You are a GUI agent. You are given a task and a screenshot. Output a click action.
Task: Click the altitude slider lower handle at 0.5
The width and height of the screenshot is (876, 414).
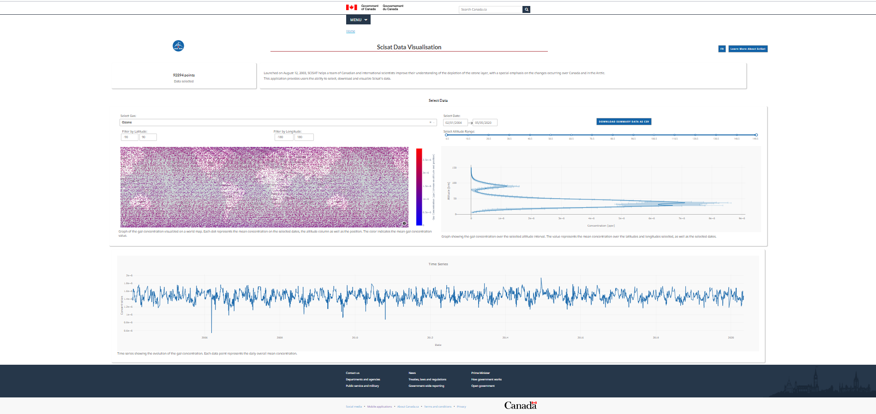pyautogui.click(x=446, y=135)
